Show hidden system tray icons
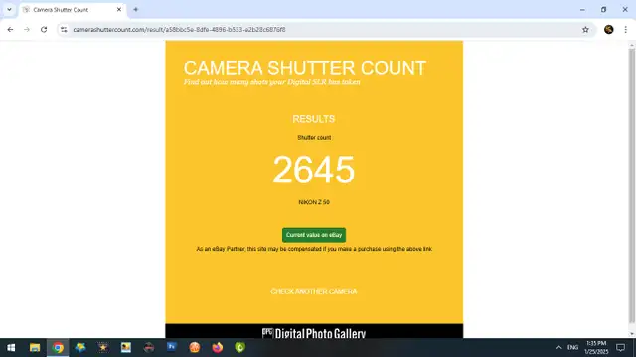Screen dimensions: 636x357 tap(558, 348)
